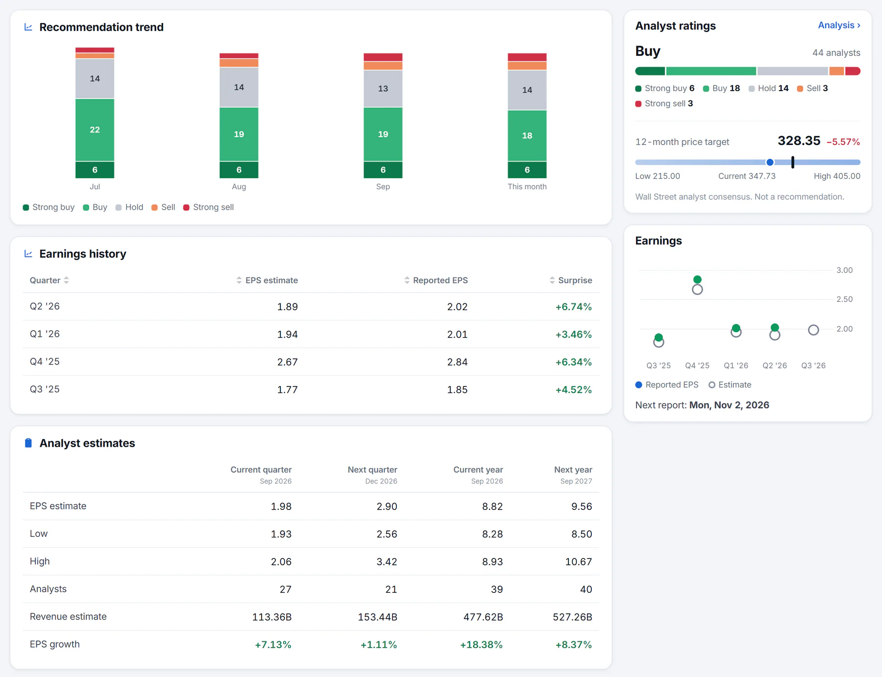This screenshot has height=677, width=882.
Task: Click reported EPS 2.84 for Q4 '25
Action: pyautogui.click(x=457, y=362)
